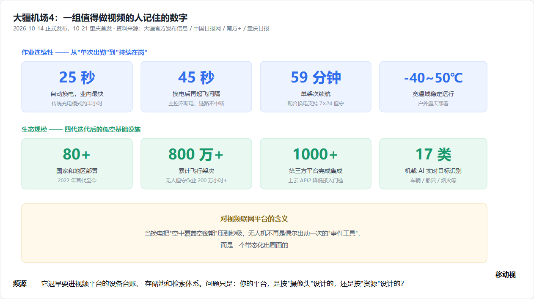Click the note "2022 年首代至今"

click(77, 180)
